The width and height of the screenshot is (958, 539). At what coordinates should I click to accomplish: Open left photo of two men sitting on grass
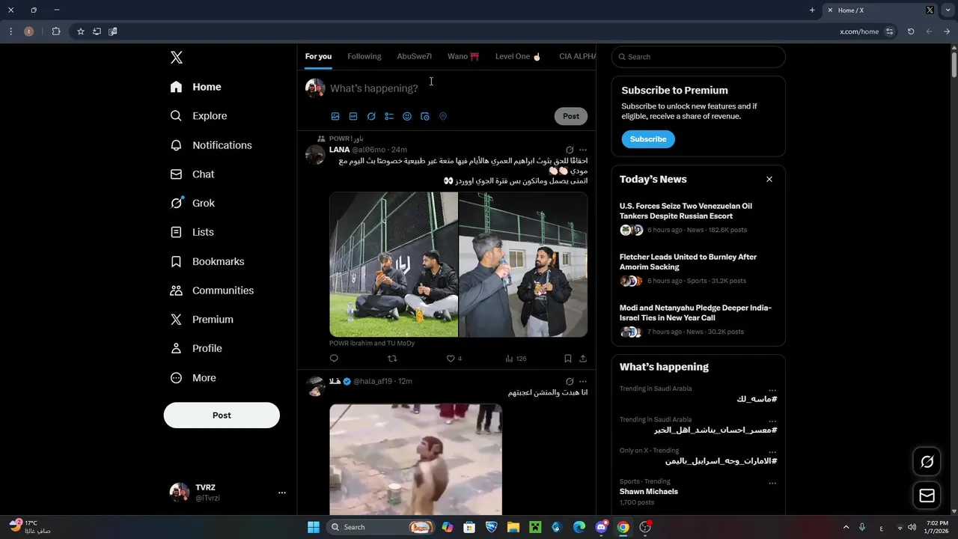tap(394, 264)
